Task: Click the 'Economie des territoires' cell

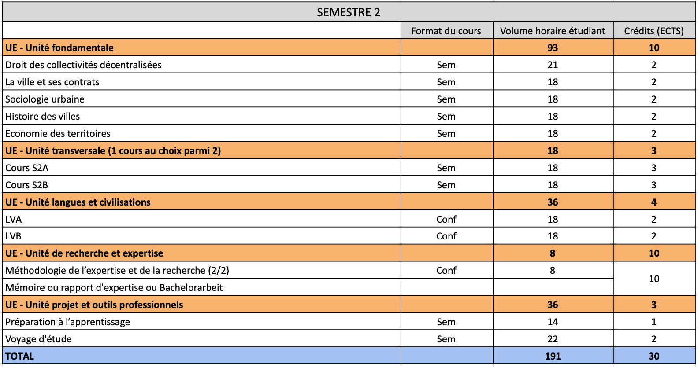Action: [58, 133]
